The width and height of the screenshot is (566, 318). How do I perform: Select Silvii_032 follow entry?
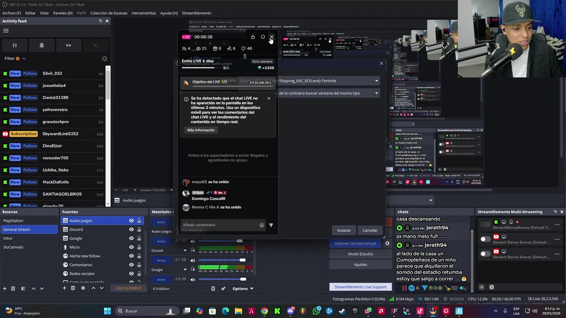53,73
